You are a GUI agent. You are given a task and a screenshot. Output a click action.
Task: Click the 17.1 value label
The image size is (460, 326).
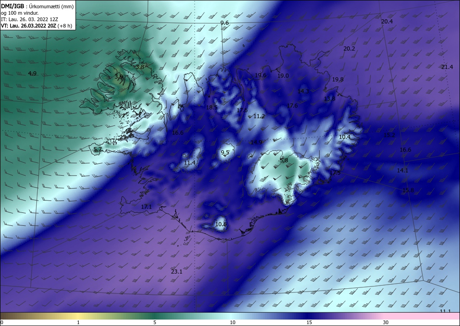point(146,207)
